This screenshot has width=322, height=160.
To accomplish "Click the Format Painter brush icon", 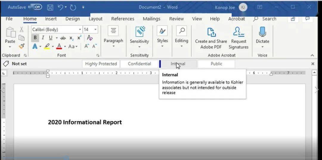I will (21, 46).
